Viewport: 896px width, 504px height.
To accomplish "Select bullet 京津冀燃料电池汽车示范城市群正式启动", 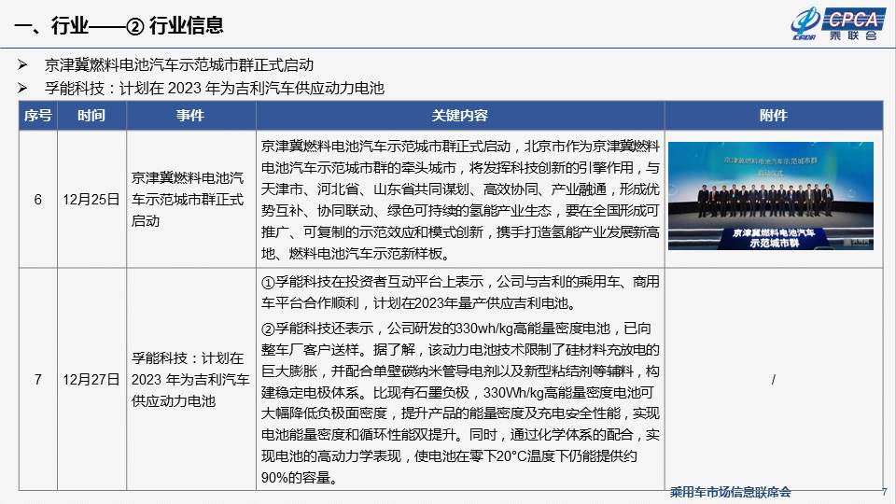I will tap(179, 65).
